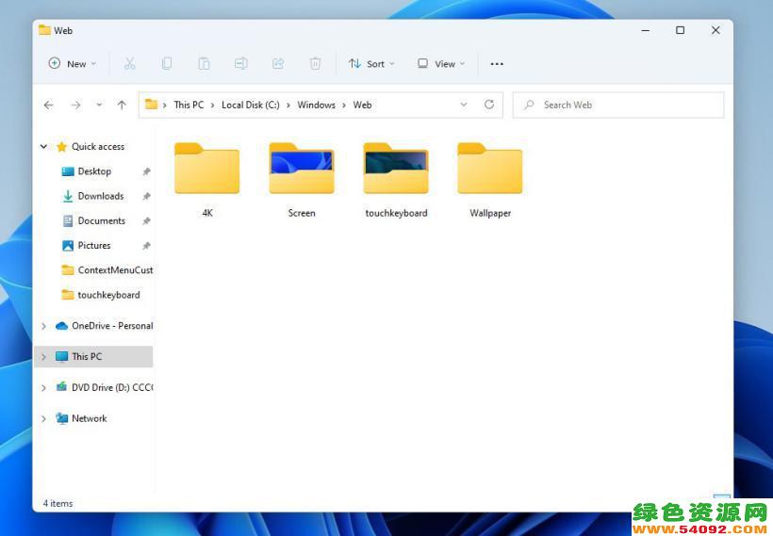Viewport: 773px width, 536px height.
Task: Click the Paste clipboard icon
Action: pos(204,63)
